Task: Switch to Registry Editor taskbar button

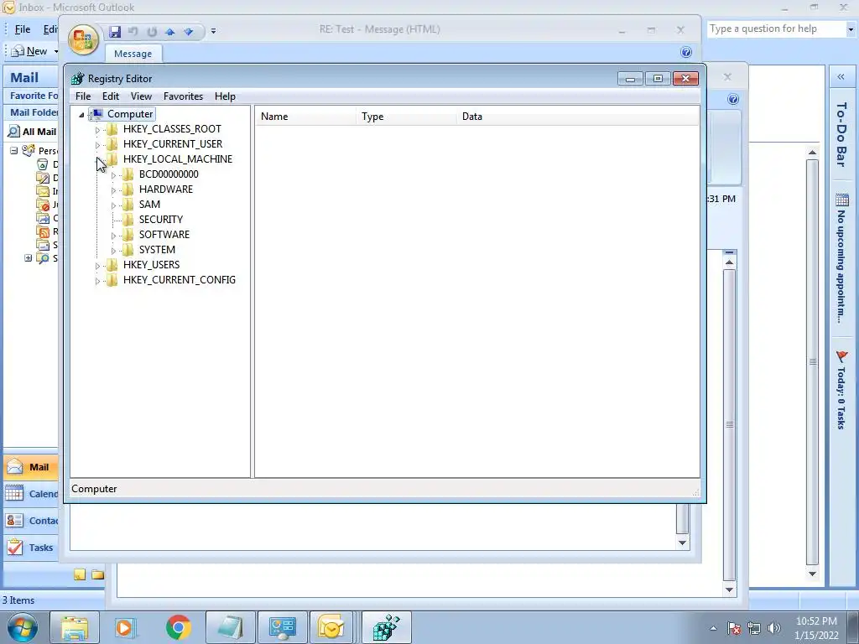Action: (386, 627)
